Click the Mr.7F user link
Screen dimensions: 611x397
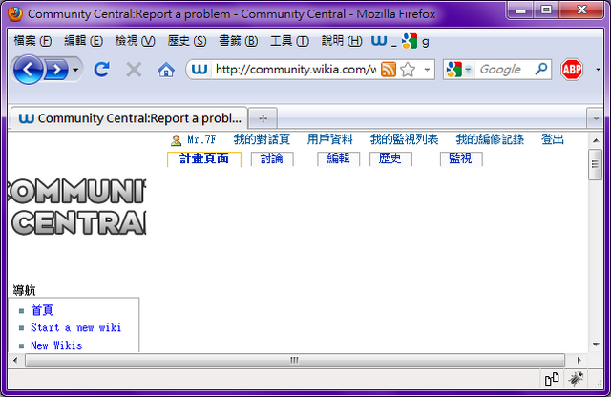[x=201, y=139]
